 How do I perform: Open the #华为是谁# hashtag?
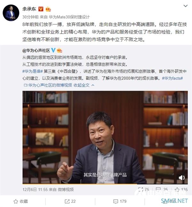point(32,71)
